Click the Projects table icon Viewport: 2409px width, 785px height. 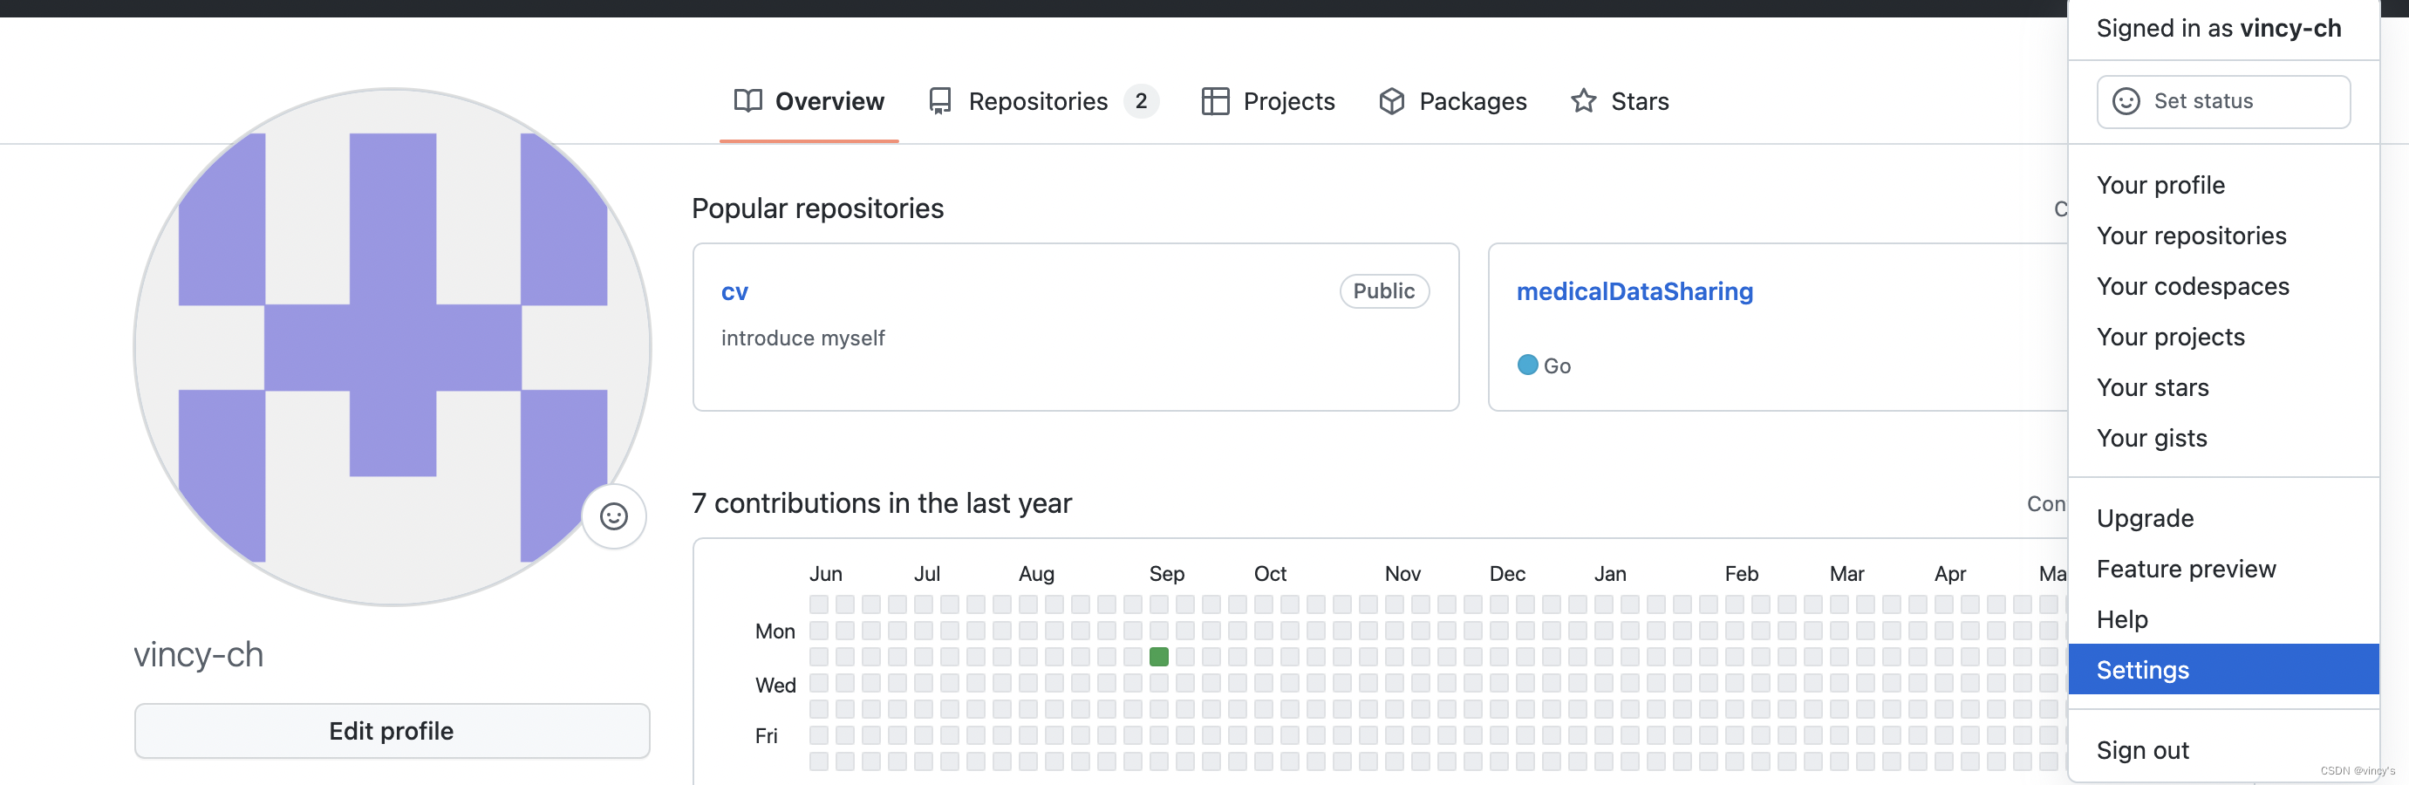1215,101
